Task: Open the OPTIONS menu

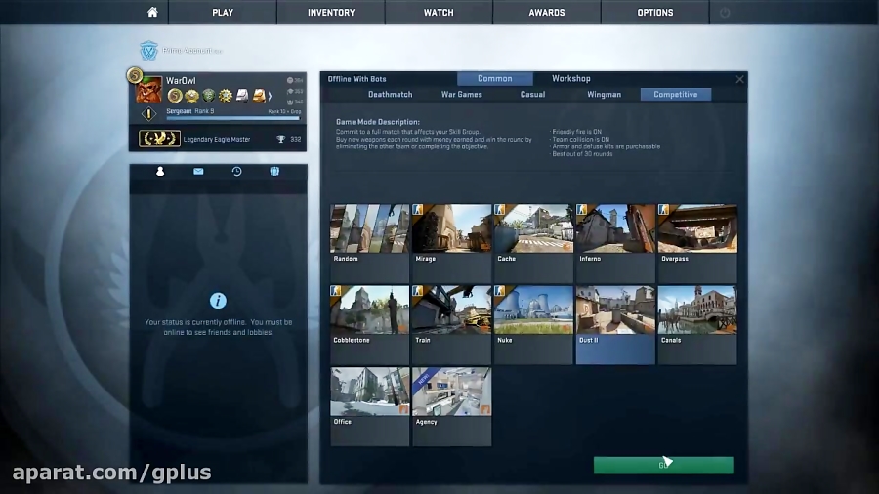Action: point(654,13)
